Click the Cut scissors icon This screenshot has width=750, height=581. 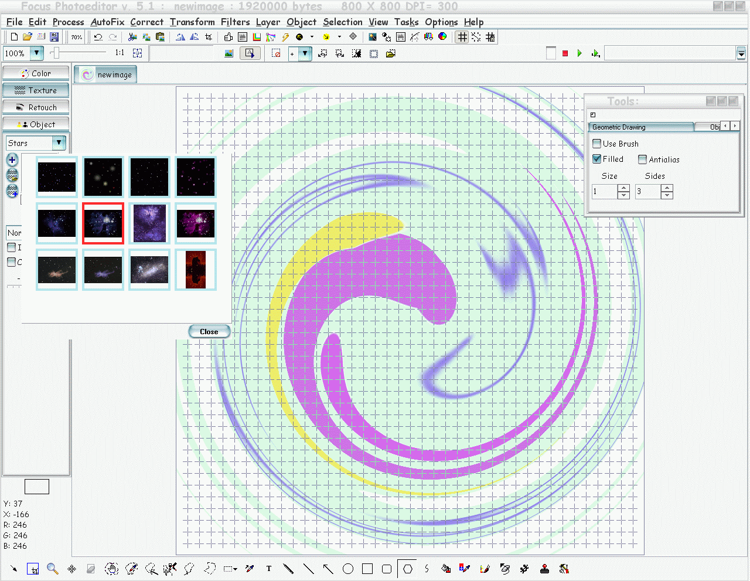pos(132,37)
